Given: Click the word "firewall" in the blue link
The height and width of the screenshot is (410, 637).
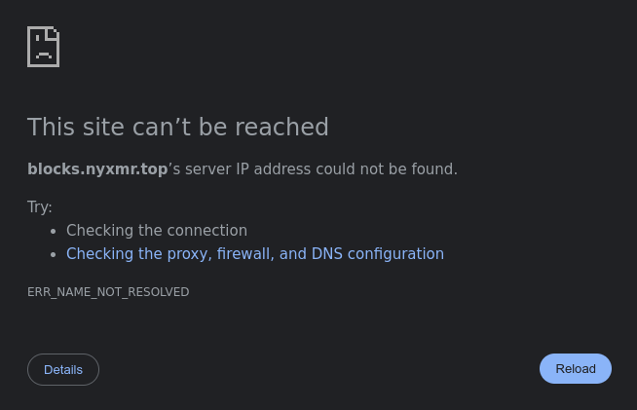Looking at the screenshot, I should pos(244,254).
